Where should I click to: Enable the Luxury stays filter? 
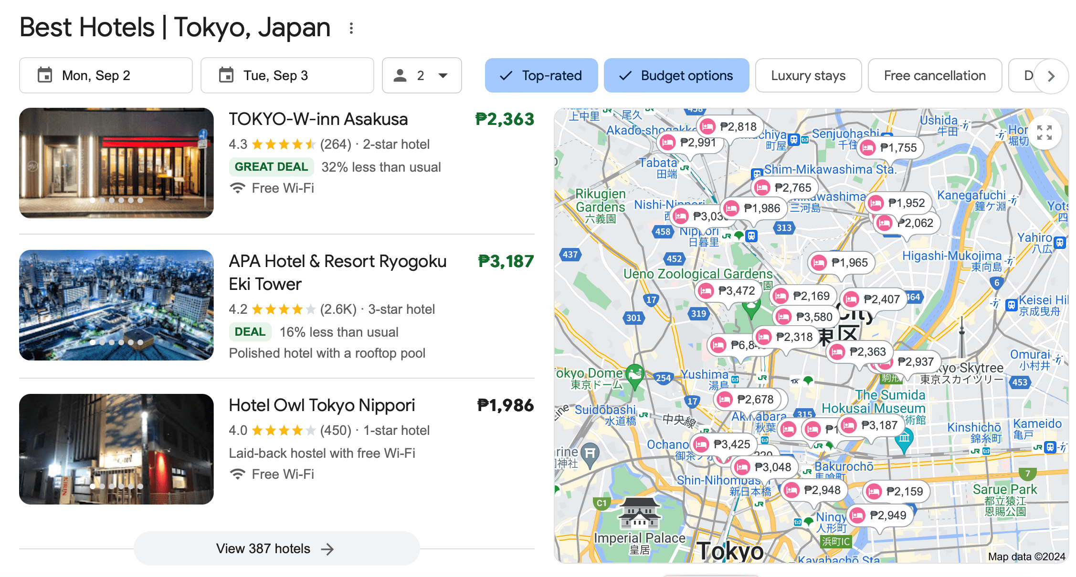tap(808, 76)
